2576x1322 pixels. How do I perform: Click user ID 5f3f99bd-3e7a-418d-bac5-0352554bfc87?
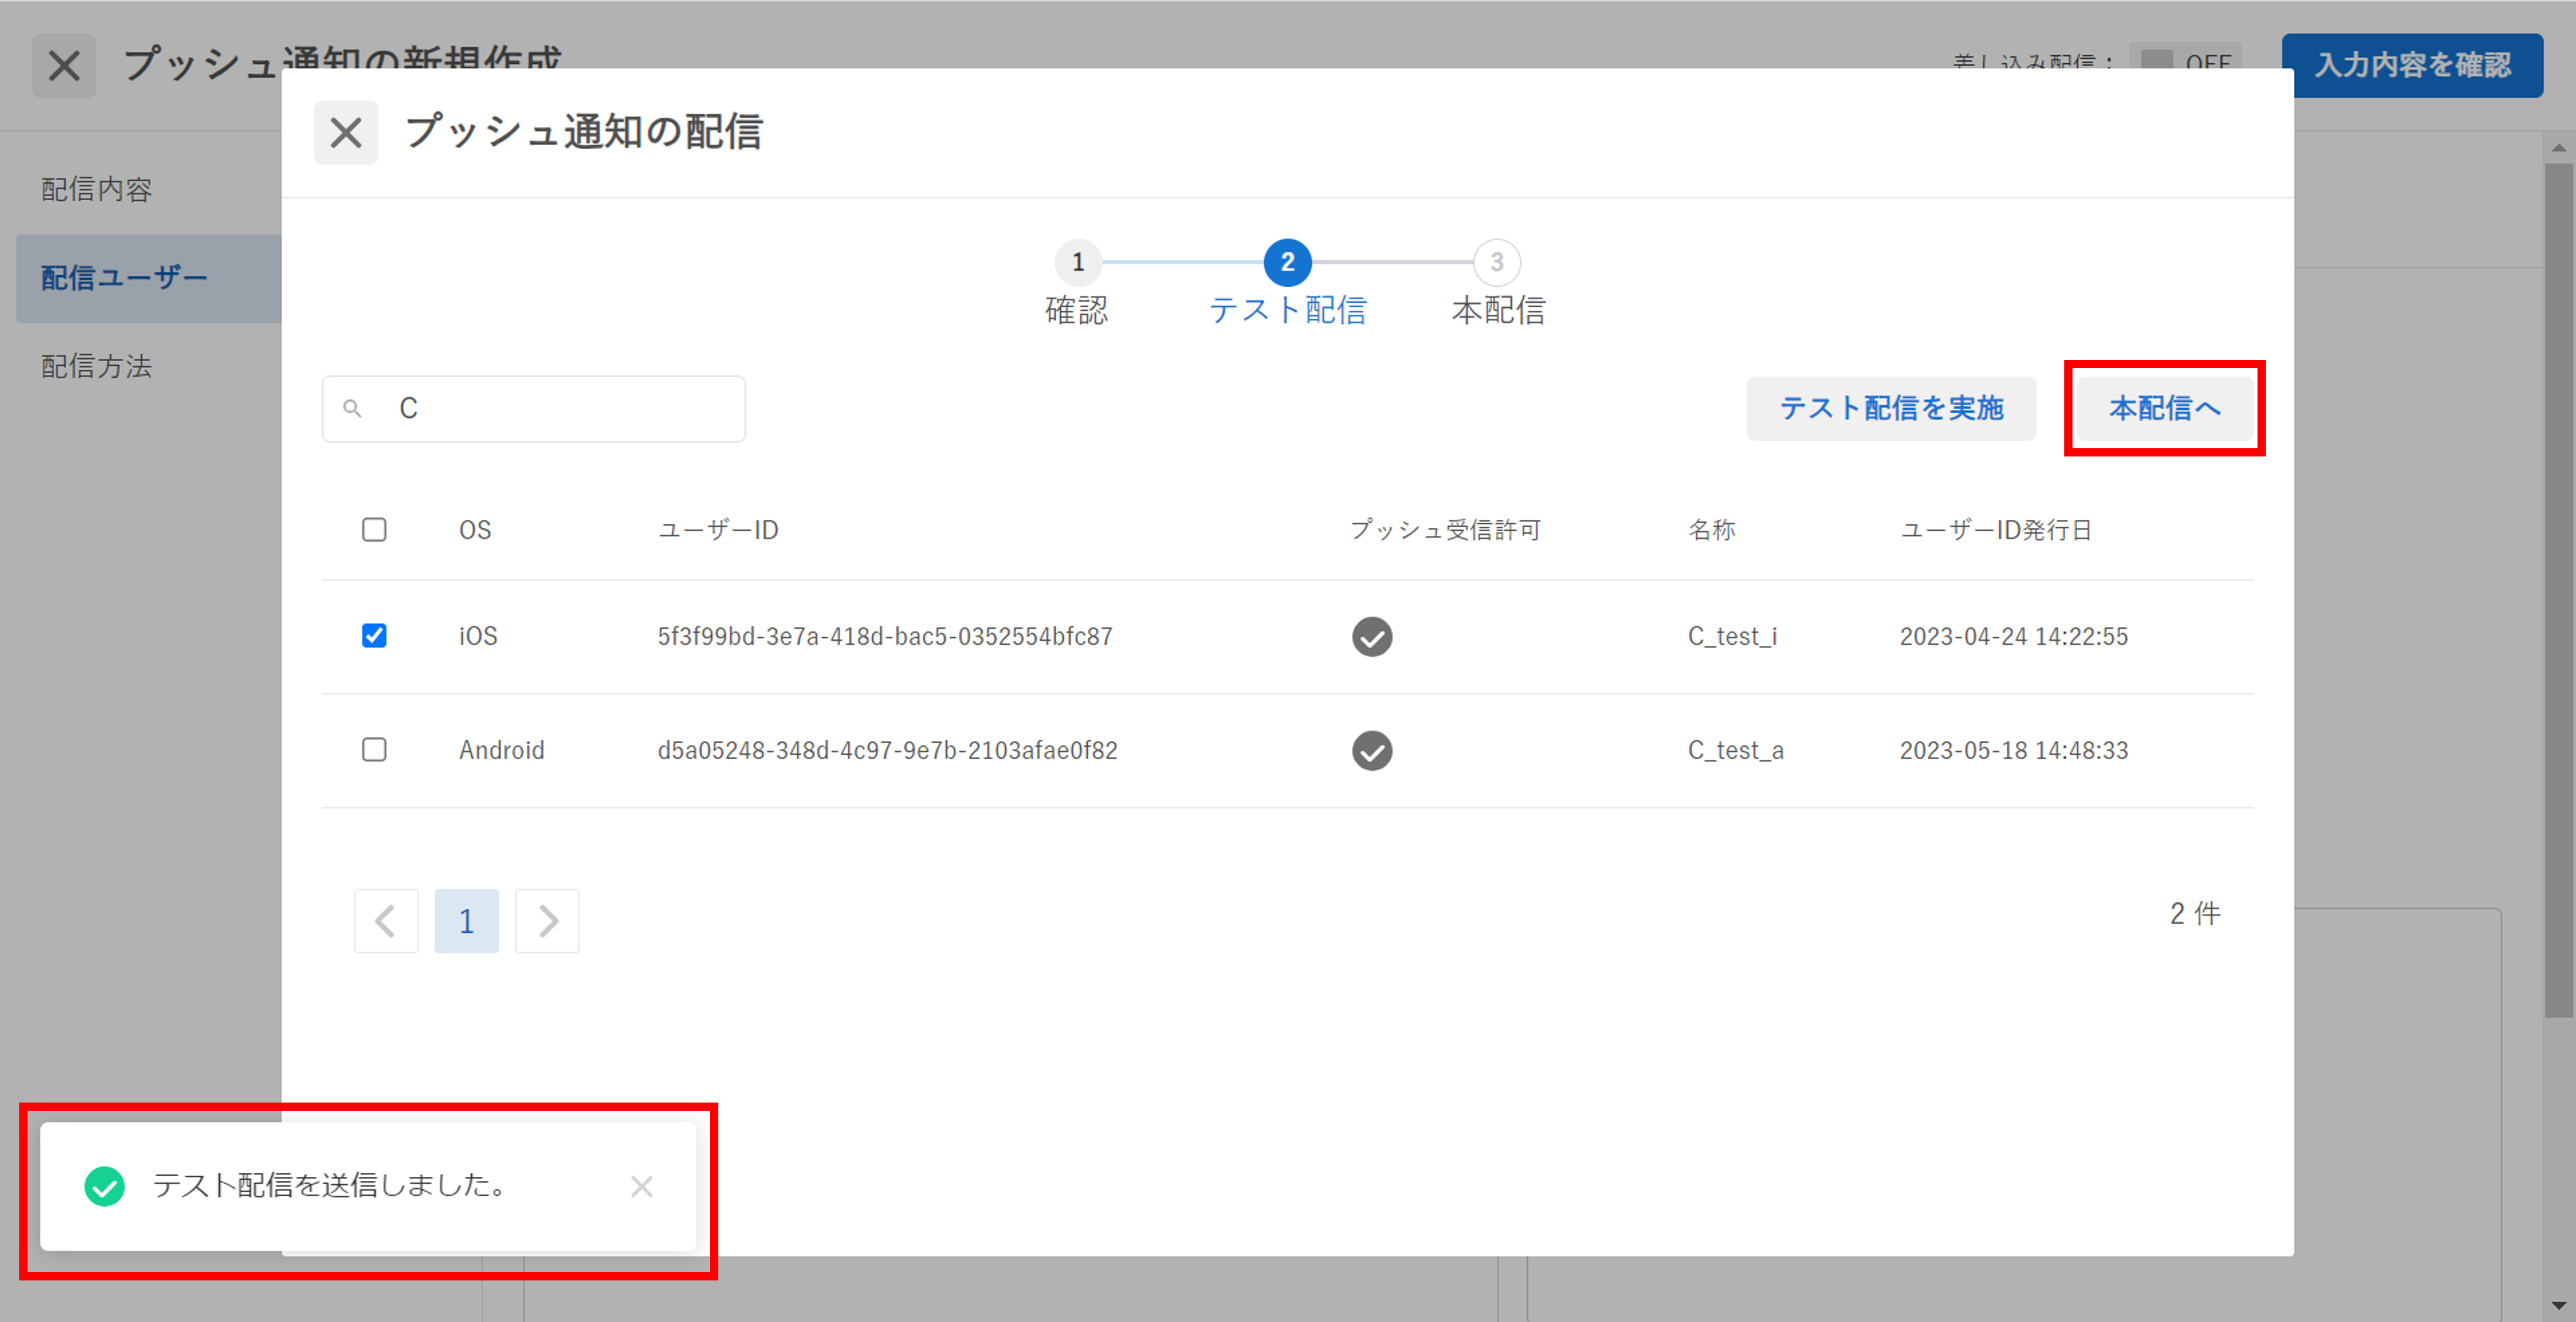885,637
